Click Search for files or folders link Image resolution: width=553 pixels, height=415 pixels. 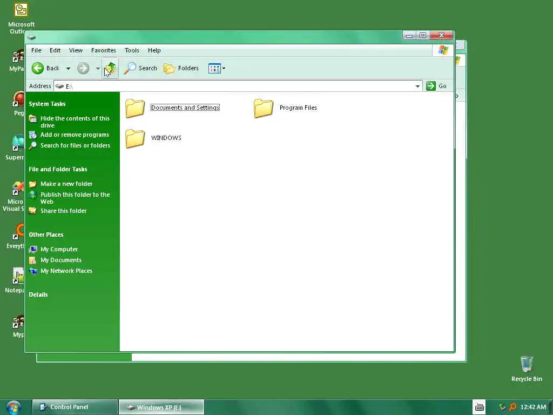pos(75,145)
